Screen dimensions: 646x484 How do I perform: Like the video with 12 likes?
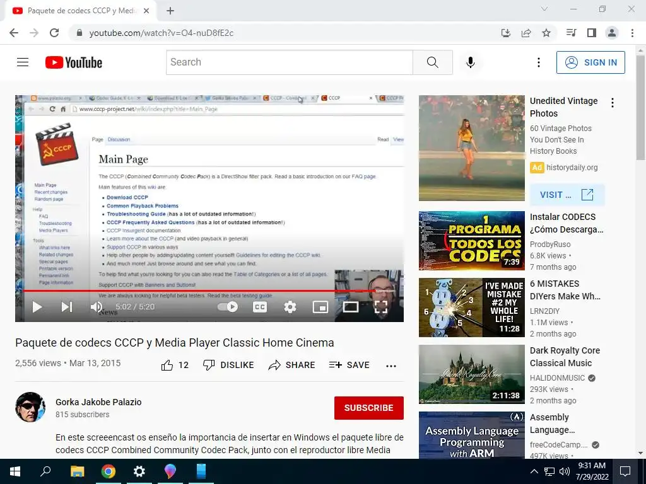click(175, 365)
